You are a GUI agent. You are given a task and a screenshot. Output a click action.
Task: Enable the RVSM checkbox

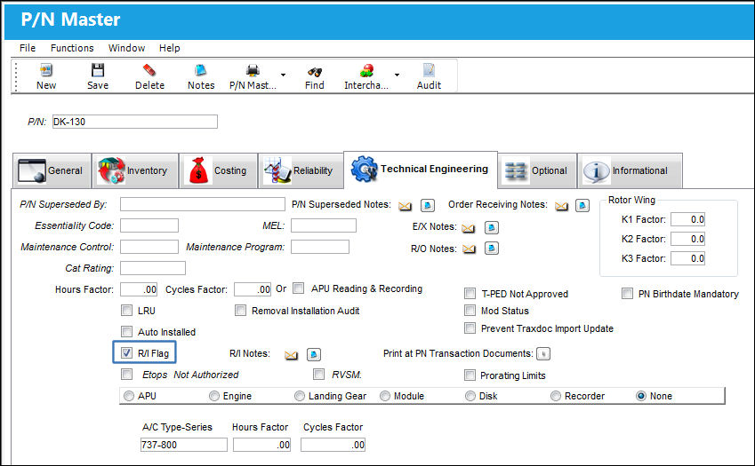point(318,375)
